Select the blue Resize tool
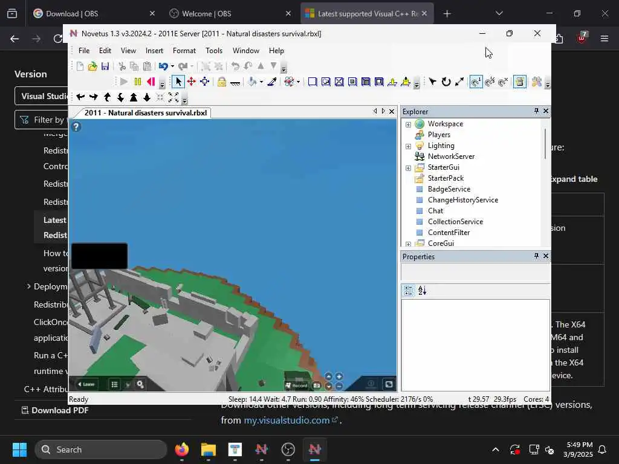This screenshot has width=619, height=464. coord(204,82)
